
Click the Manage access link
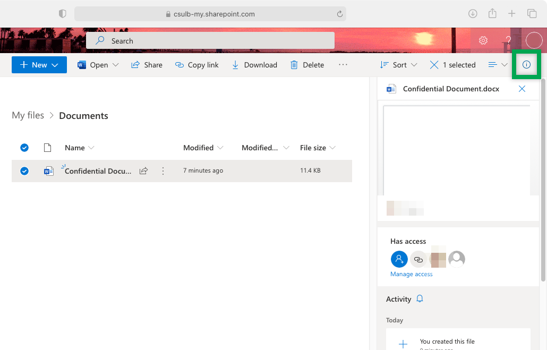pyautogui.click(x=411, y=274)
